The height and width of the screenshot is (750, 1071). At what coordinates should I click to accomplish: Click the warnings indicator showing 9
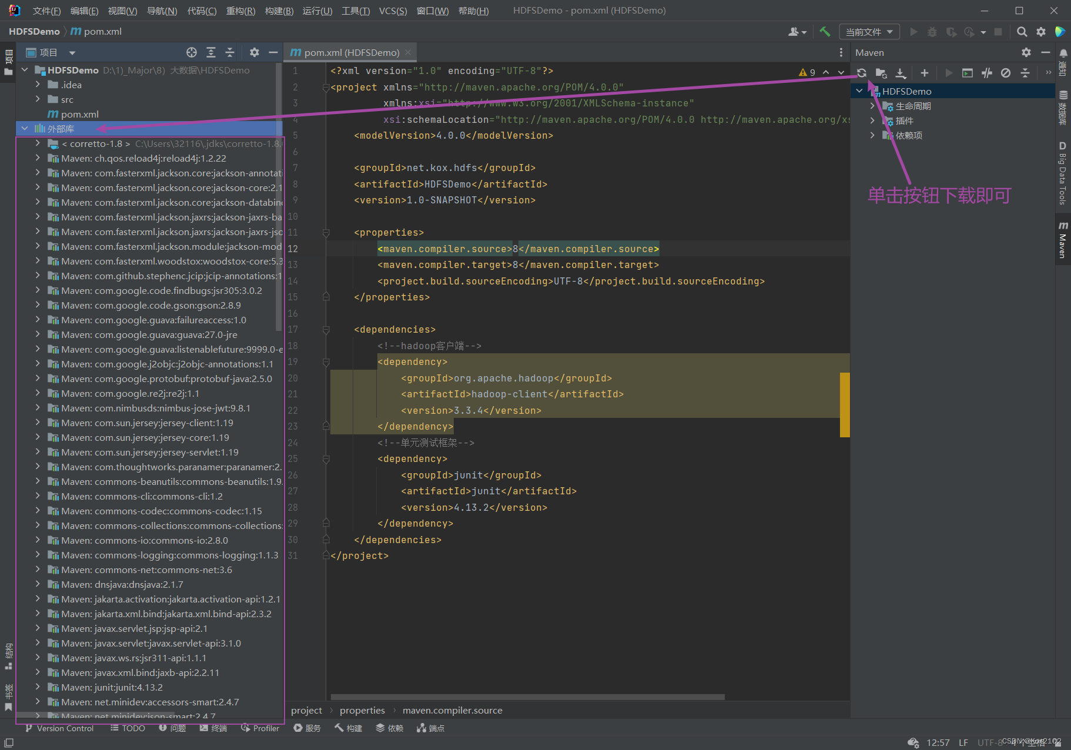point(807,72)
